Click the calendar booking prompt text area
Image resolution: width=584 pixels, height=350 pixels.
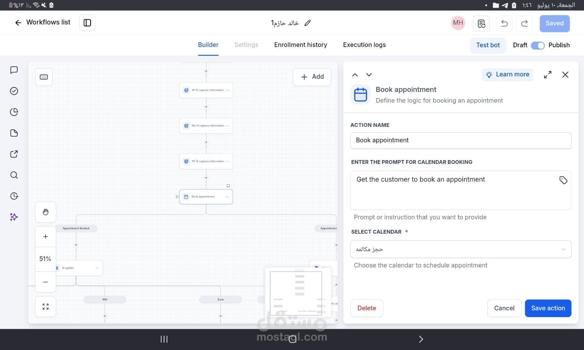[x=461, y=190]
